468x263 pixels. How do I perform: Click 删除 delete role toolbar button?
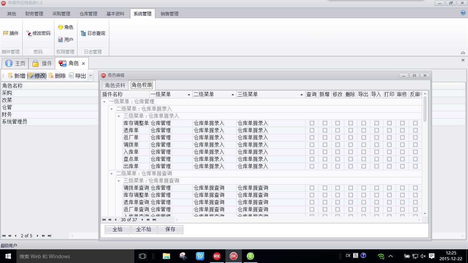pos(57,76)
